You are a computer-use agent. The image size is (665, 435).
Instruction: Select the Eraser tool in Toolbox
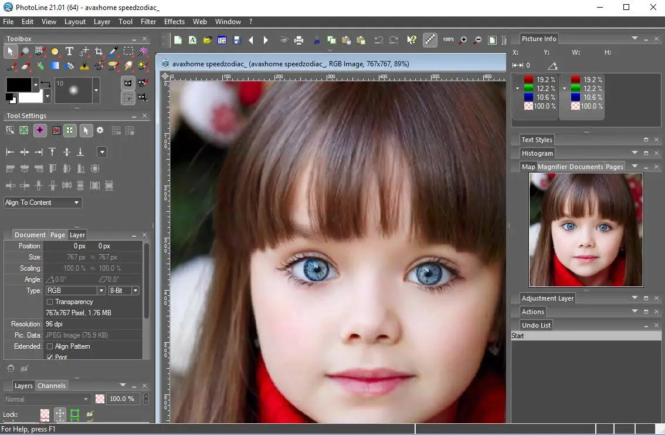[25, 66]
